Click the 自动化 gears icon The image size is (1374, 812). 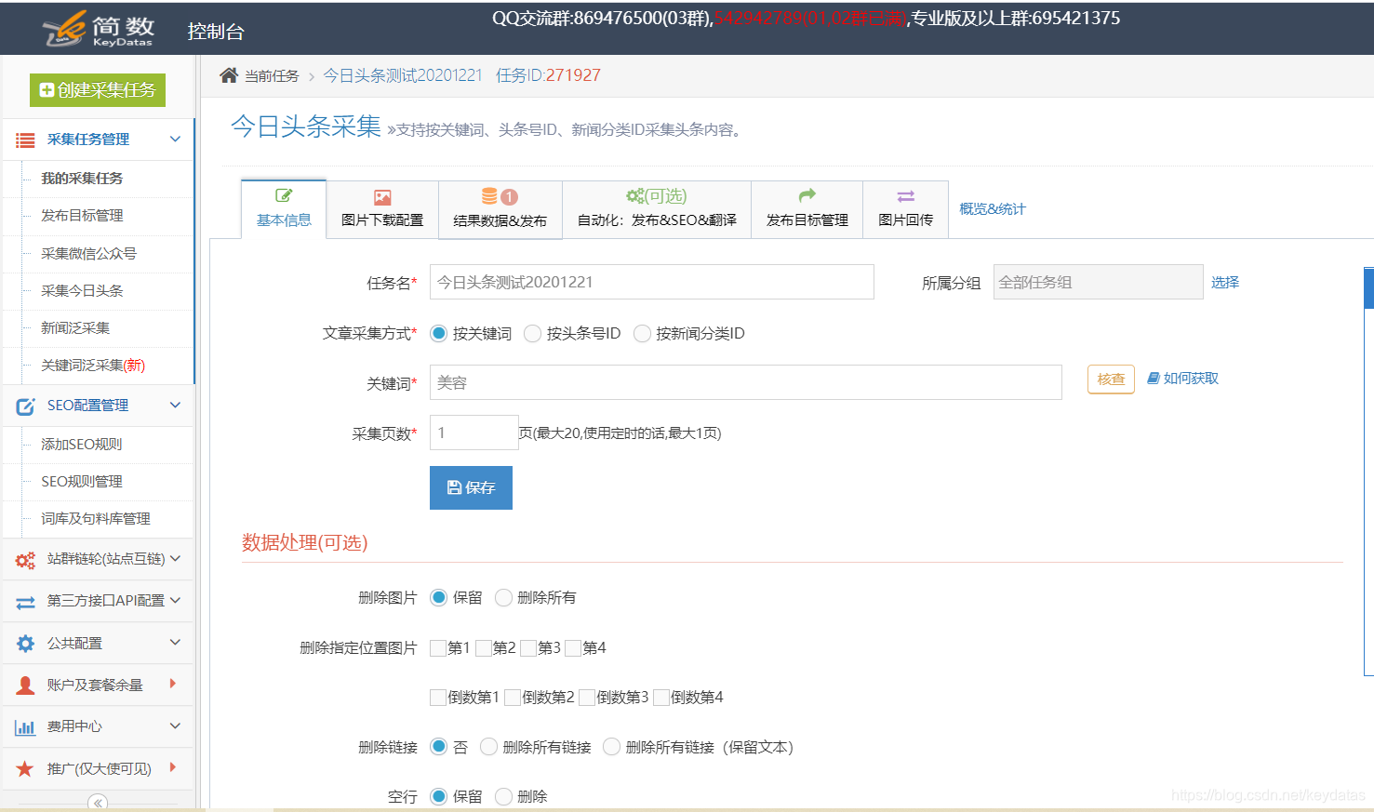click(635, 195)
